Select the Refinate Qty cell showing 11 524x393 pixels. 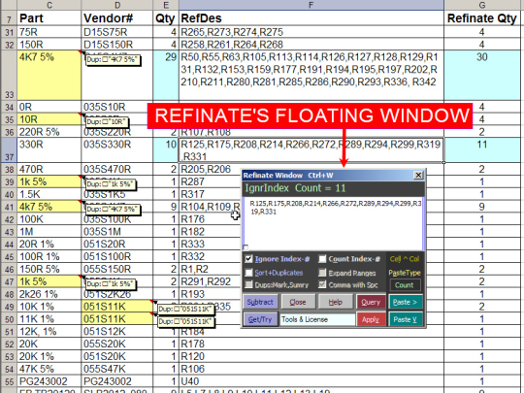[482, 150]
